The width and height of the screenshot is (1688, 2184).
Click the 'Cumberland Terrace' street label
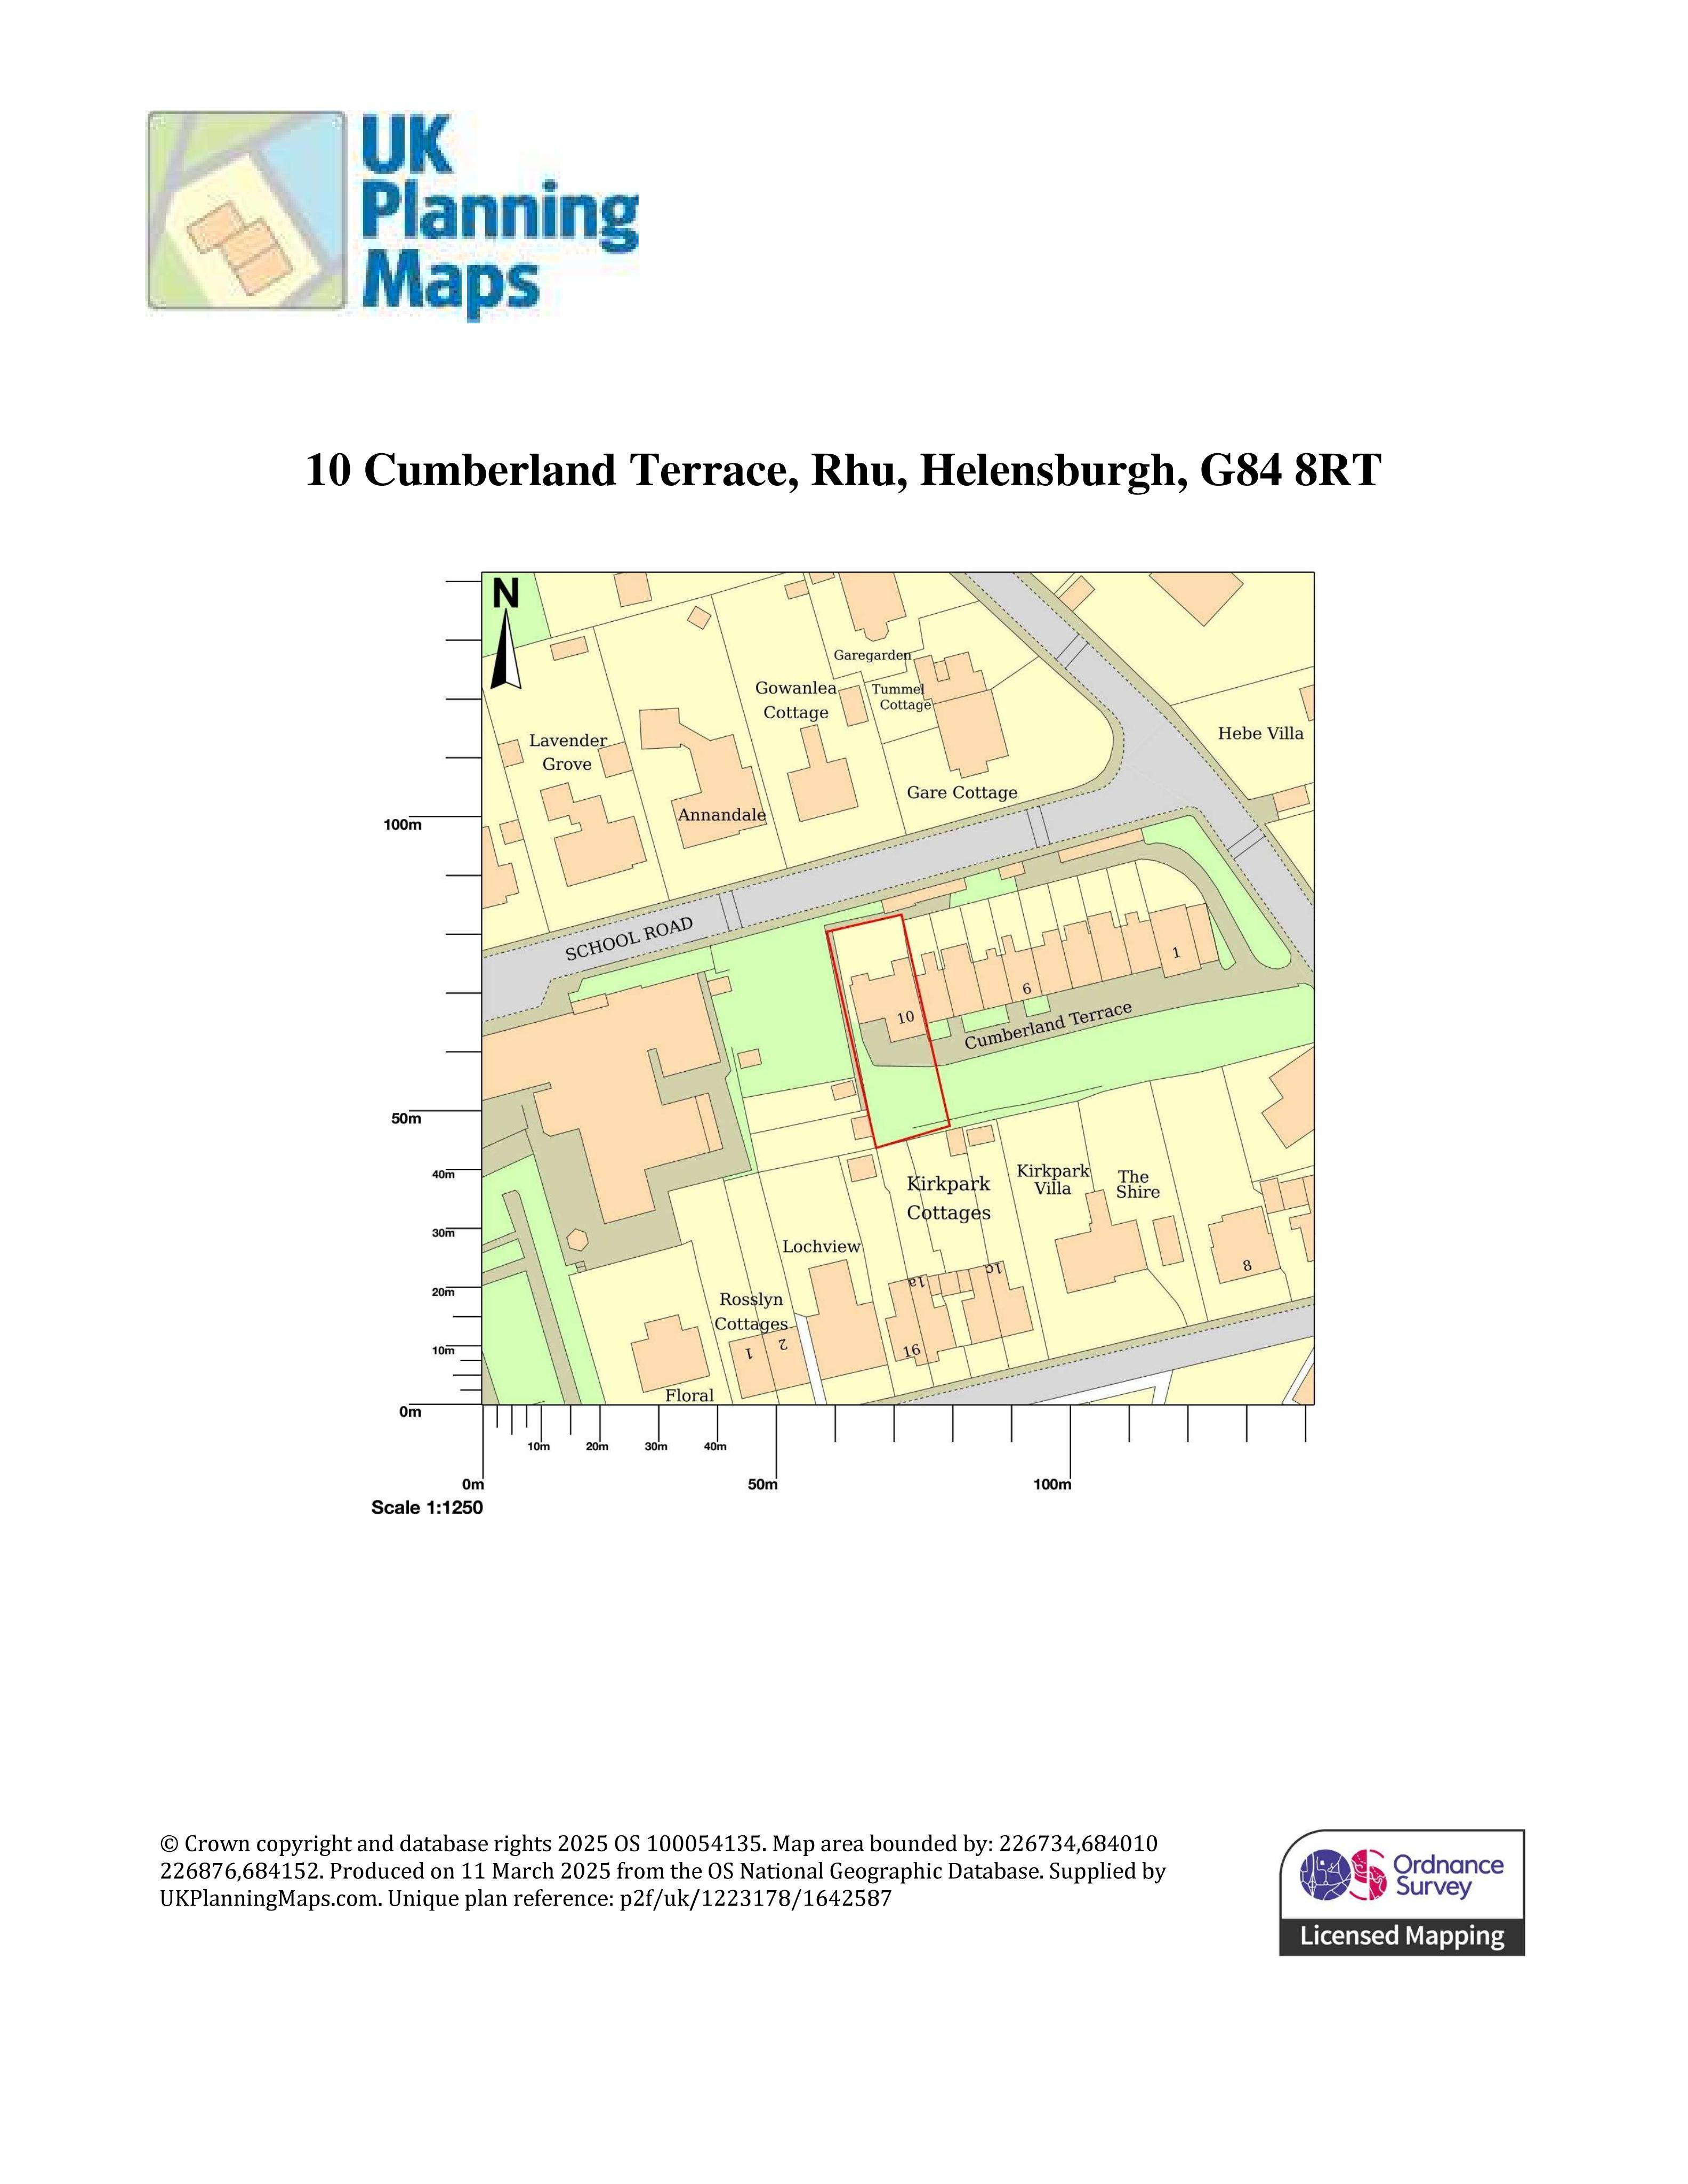[1048, 1025]
